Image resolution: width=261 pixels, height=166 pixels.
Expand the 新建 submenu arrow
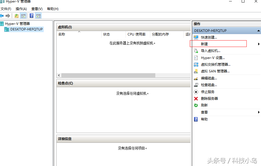pyautogui.click(x=258, y=44)
